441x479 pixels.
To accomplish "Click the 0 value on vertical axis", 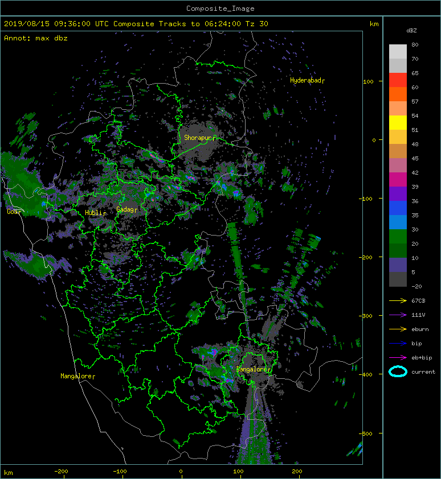I will (374, 140).
